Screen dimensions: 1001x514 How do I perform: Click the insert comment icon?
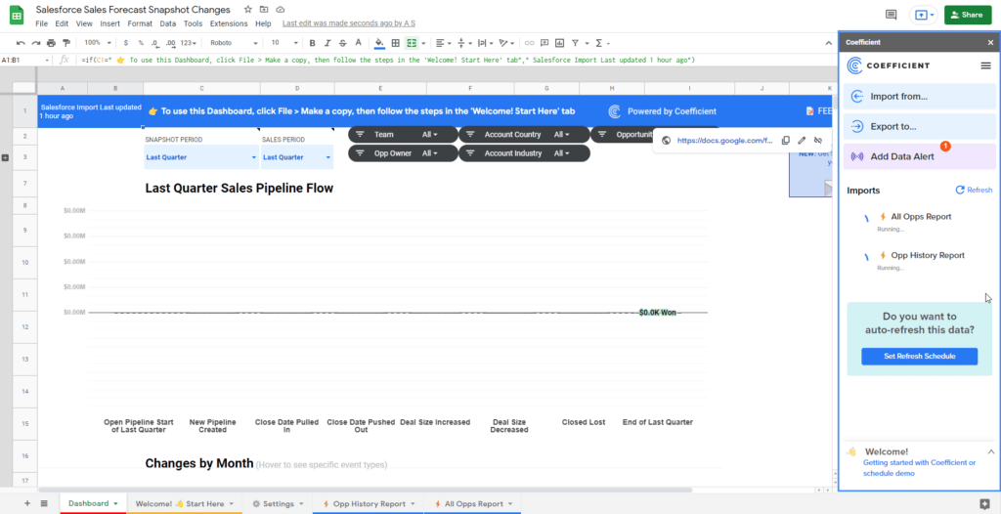(x=544, y=43)
